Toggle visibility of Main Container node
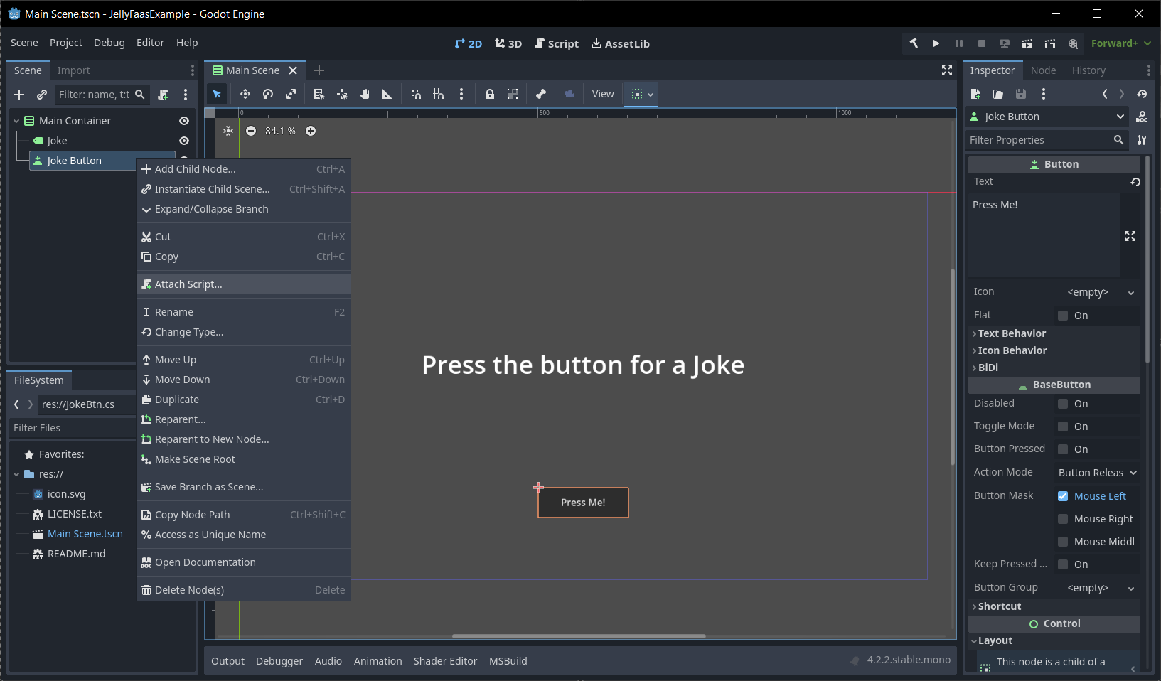This screenshot has height=681, width=1161. [x=184, y=121]
